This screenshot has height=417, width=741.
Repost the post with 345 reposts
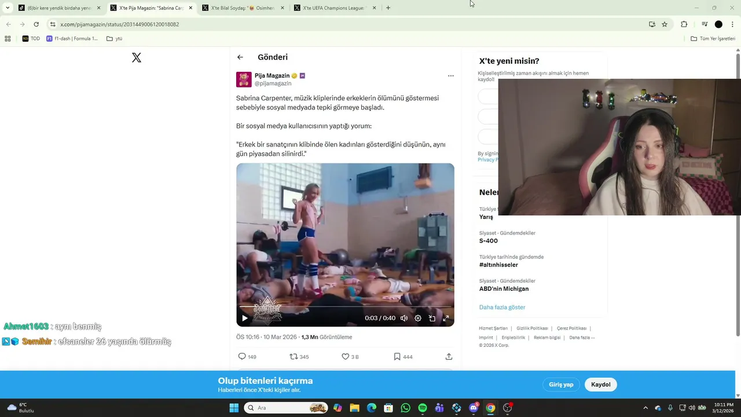pyautogui.click(x=299, y=357)
